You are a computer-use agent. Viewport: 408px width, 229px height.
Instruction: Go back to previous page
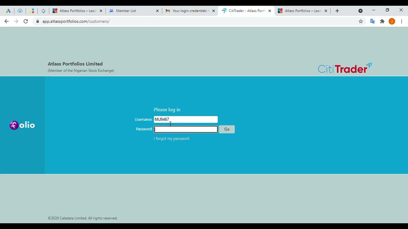[7, 21]
